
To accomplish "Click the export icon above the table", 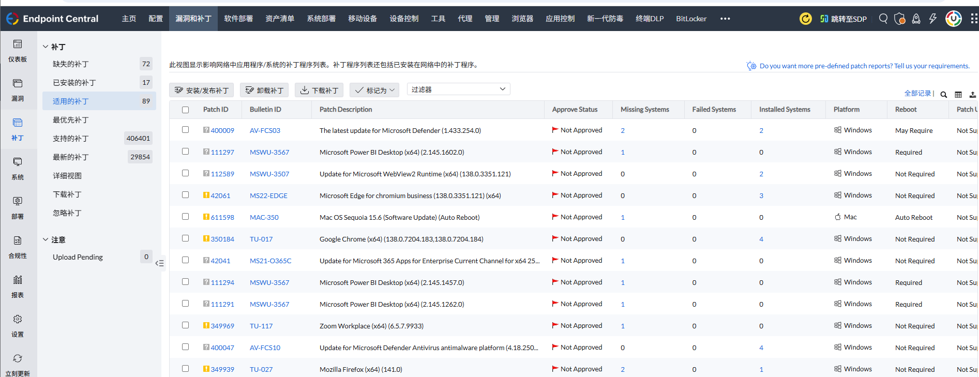I will coord(972,95).
